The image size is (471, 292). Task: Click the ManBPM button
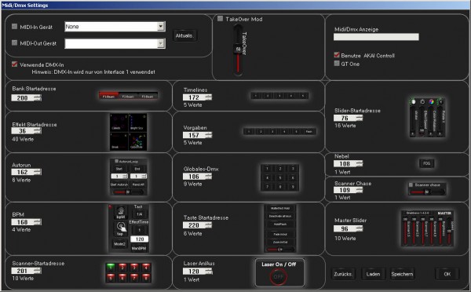pos(139,249)
